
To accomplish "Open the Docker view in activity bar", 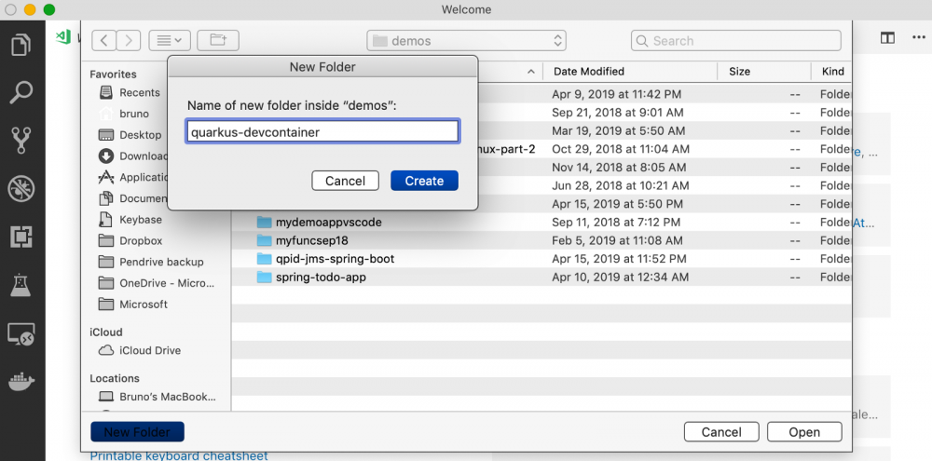I will click(21, 382).
